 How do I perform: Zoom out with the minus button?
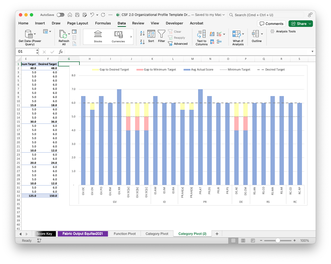coord(261,240)
